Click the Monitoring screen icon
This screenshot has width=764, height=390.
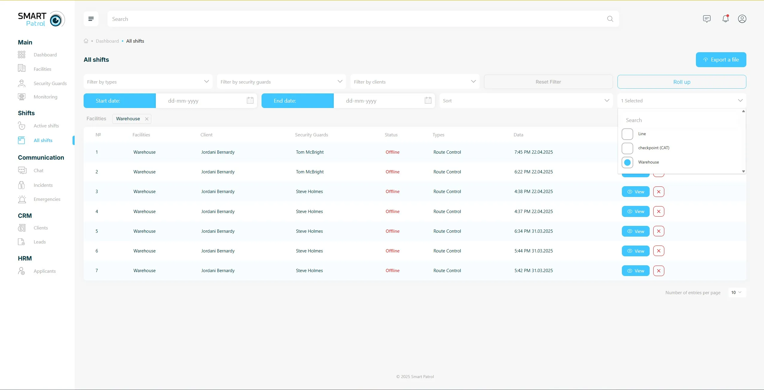[21, 97]
